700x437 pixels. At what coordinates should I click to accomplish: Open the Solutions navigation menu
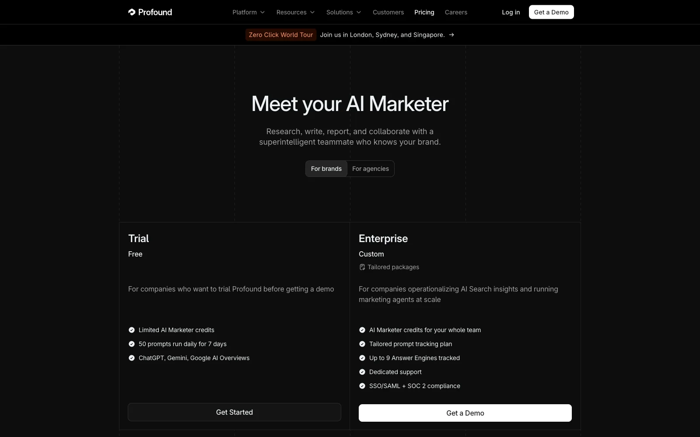[343, 12]
